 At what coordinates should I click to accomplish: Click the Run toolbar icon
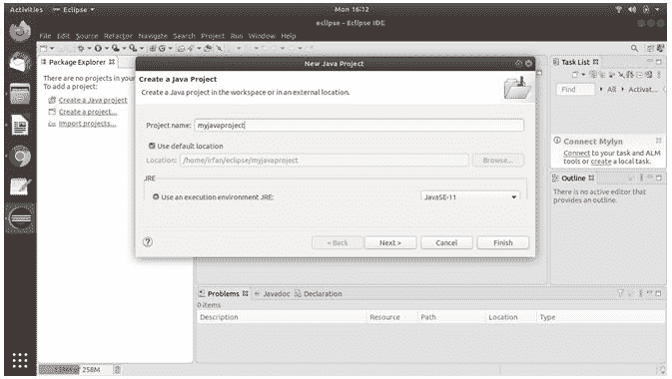(x=98, y=49)
